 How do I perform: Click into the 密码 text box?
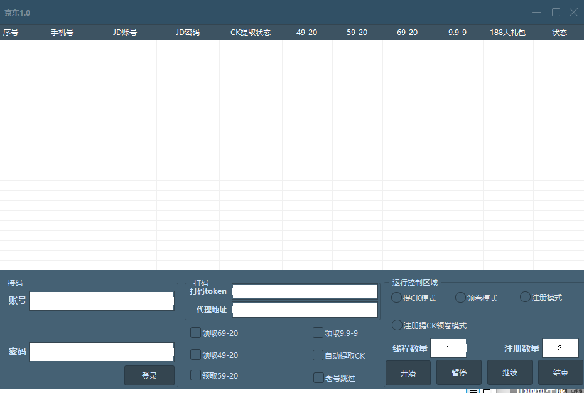(102, 352)
